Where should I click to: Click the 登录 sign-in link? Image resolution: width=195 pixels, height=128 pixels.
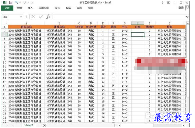coord(181,8)
